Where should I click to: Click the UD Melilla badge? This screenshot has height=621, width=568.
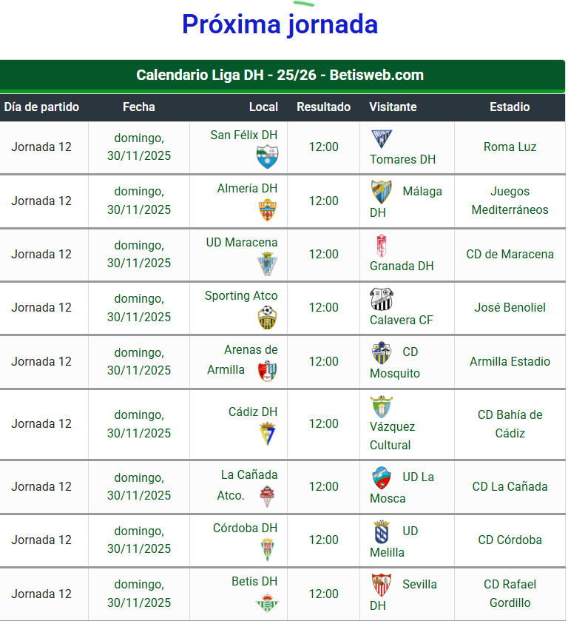click(x=381, y=531)
